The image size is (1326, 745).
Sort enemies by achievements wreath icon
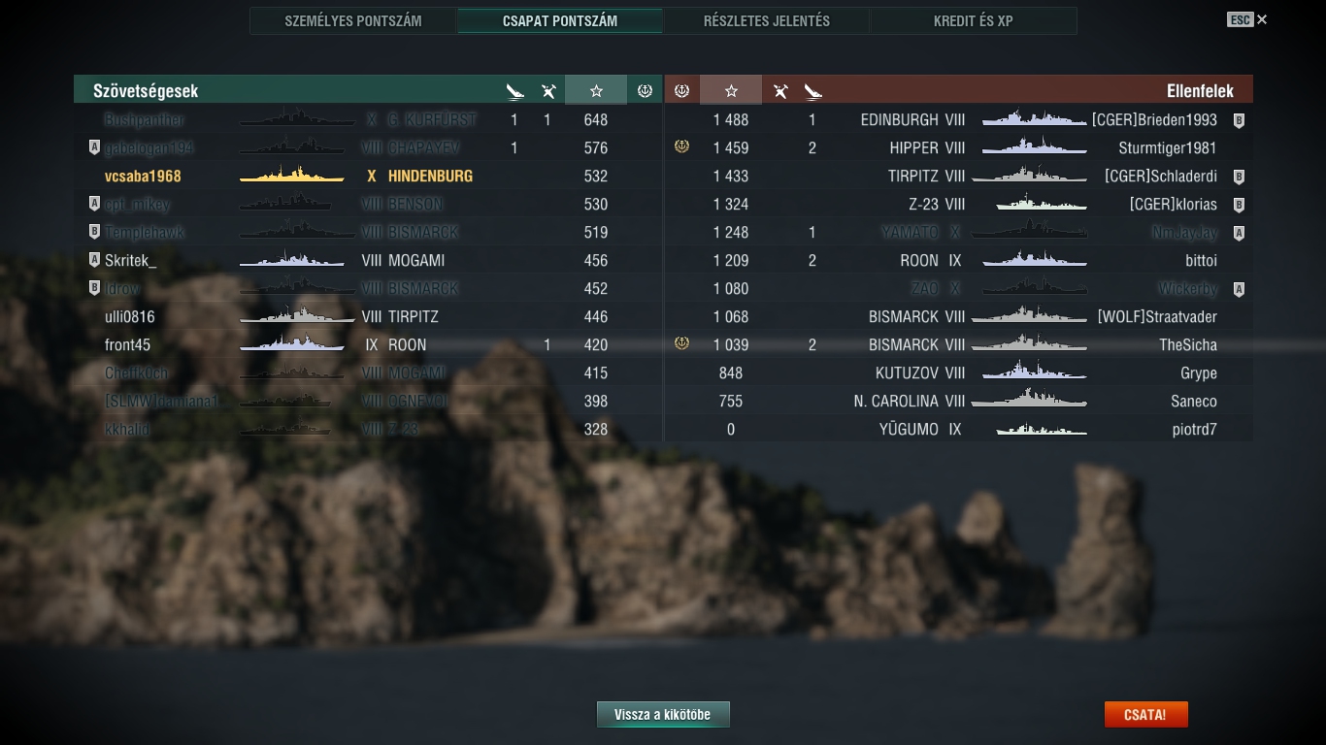pyautogui.click(x=681, y=91)
